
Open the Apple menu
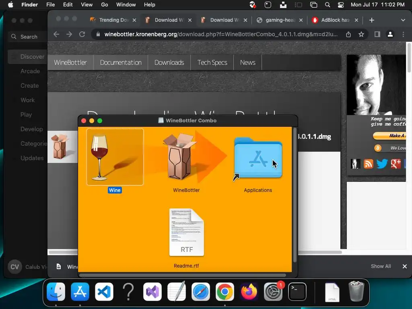(10, 5)
